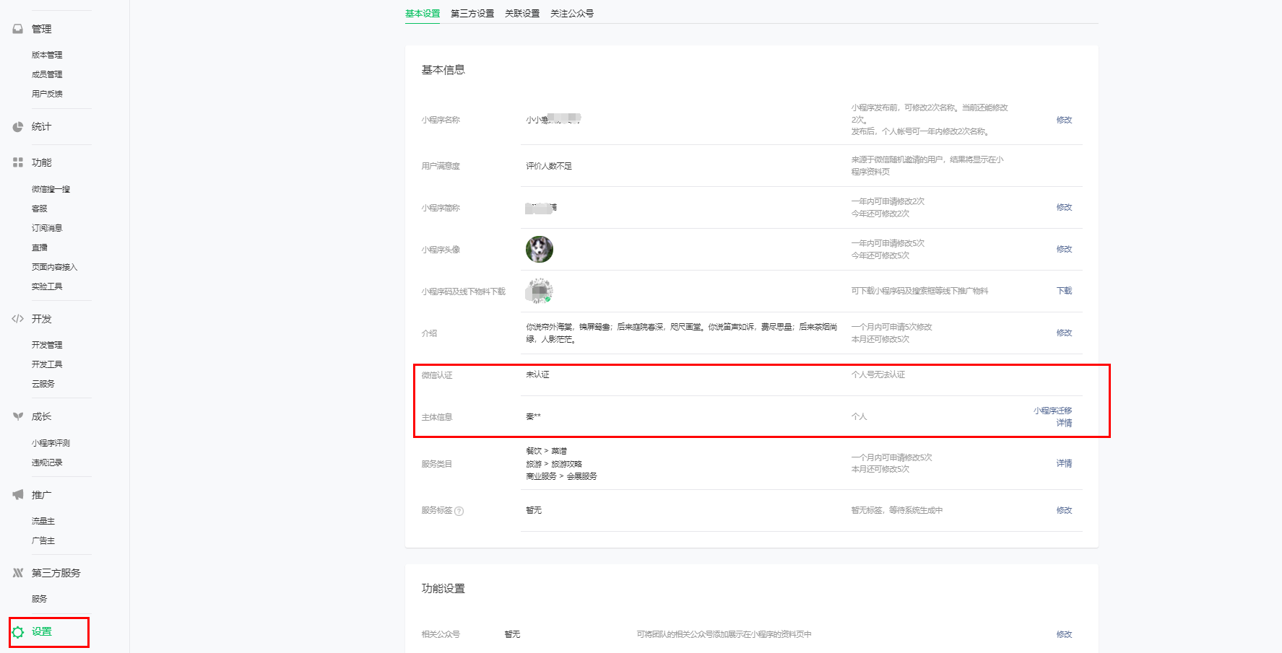Click the 管理 sidebar icon
Viewport: 1282px width, 653px height.
point(17,29)
